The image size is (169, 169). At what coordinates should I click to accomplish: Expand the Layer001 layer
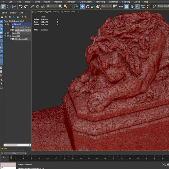coord(5,33)
